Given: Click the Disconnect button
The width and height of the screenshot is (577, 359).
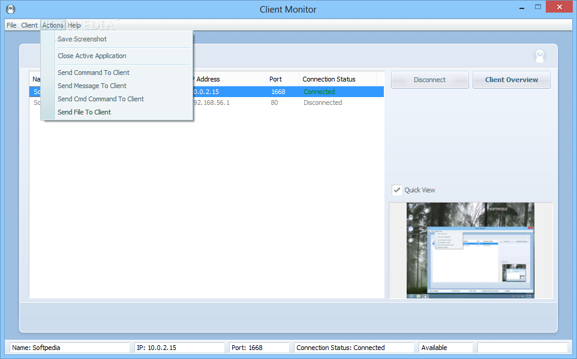Looking at the screenshot, I should point(430,80).
